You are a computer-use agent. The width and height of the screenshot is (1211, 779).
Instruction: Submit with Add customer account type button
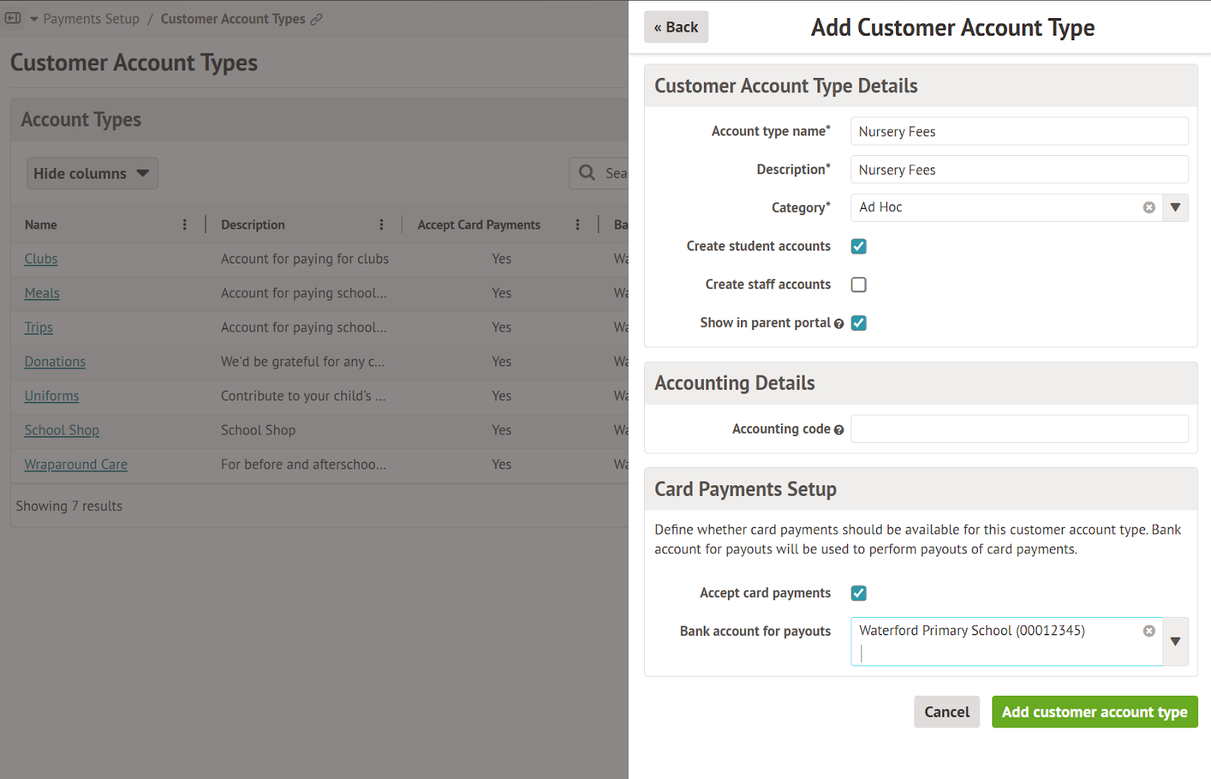pos(1094,712)
